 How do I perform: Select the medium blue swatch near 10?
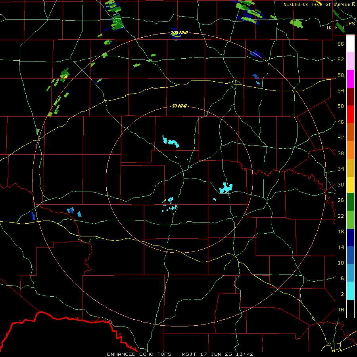350,255
